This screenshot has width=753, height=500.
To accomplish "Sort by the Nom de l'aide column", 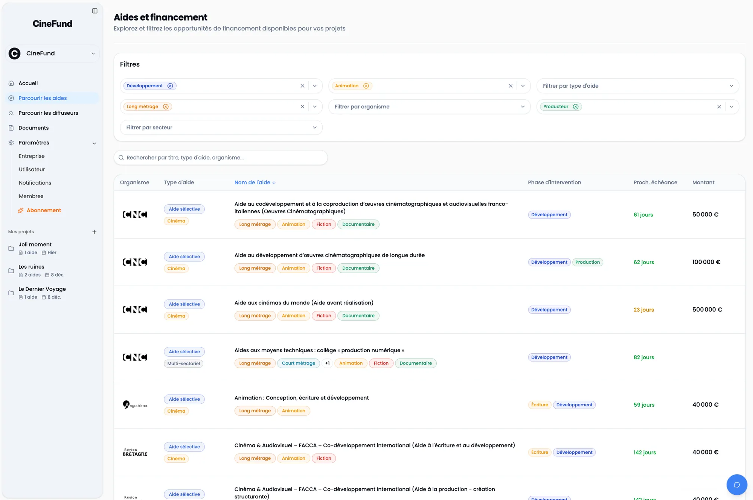I will pos(255,182).
